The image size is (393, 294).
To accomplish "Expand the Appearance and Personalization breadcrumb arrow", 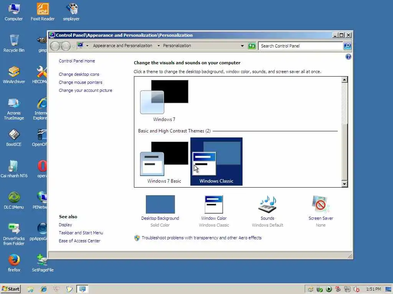I will click(x=159, y=46).
